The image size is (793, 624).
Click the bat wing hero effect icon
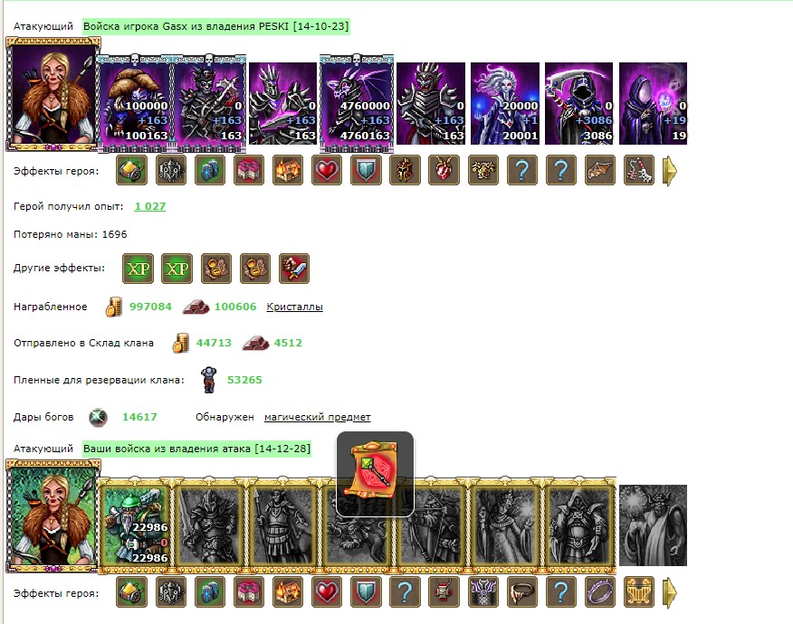coord(600,170)
